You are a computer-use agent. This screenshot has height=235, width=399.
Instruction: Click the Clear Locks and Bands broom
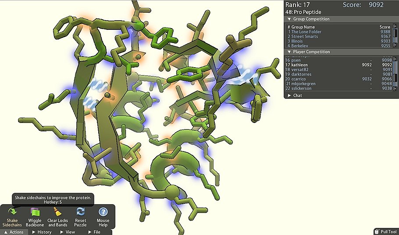[57, 212]
